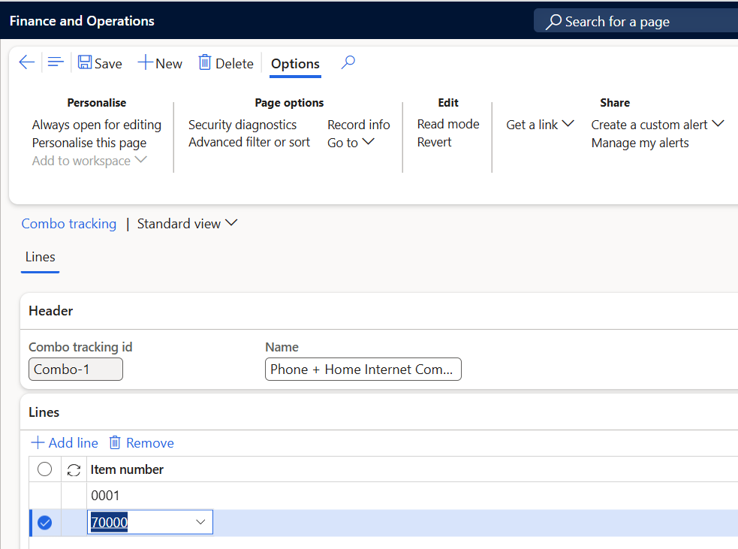Click the Search for a page box
Viewport: 738px width, 549px height.
pyautogui.click(x=638, y=22)
